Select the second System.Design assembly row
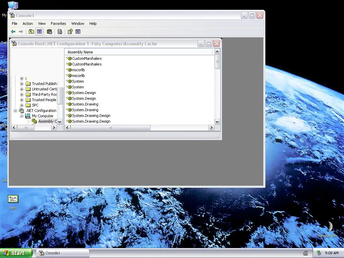This screenshot has width=344, height=258. pos(81,98)
